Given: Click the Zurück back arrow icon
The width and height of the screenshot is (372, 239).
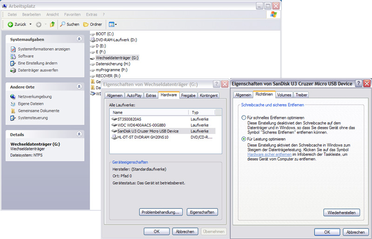Looking at the screenshot, I should click(x=10, y=25).
